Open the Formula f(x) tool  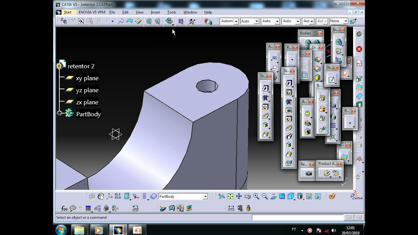point(64,208)
